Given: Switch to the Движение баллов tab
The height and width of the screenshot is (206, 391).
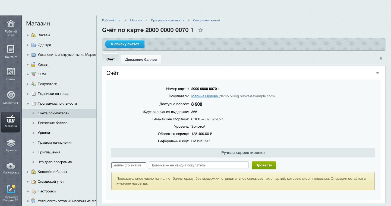Looking at the screenshot, I should point(141,59).
